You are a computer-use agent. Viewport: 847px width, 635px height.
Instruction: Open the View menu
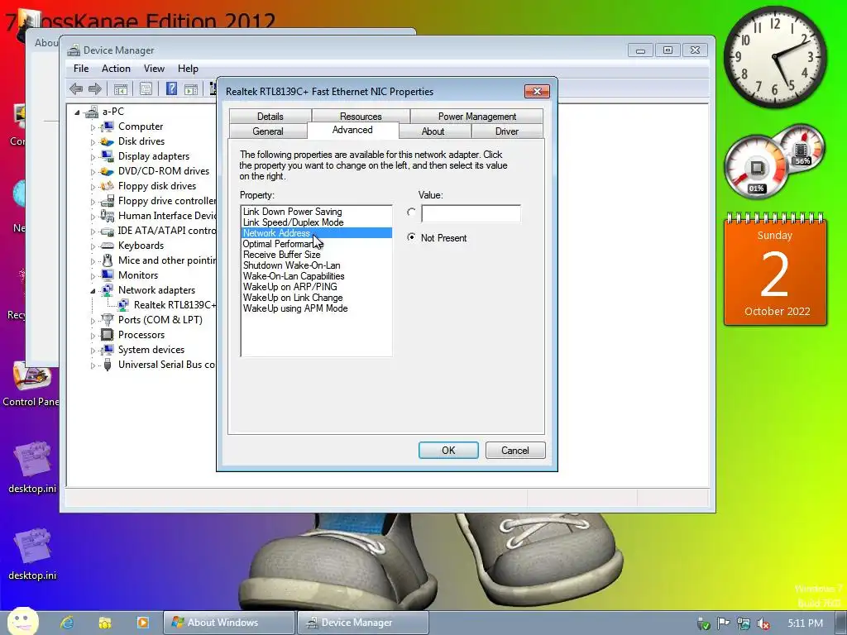(154, 69)
